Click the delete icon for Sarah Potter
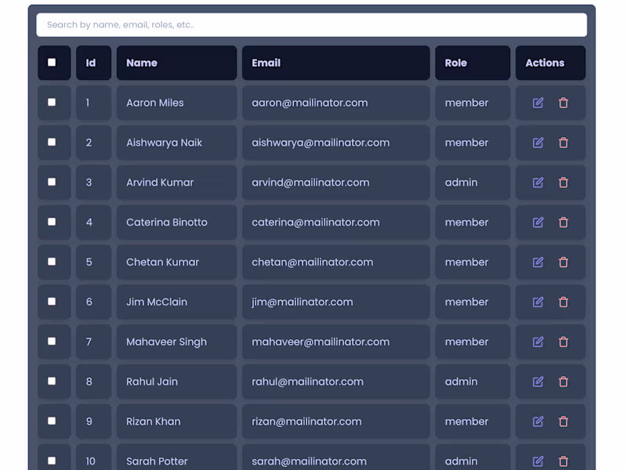This screenshot has width=627, height=470. [x=564, y=461]
